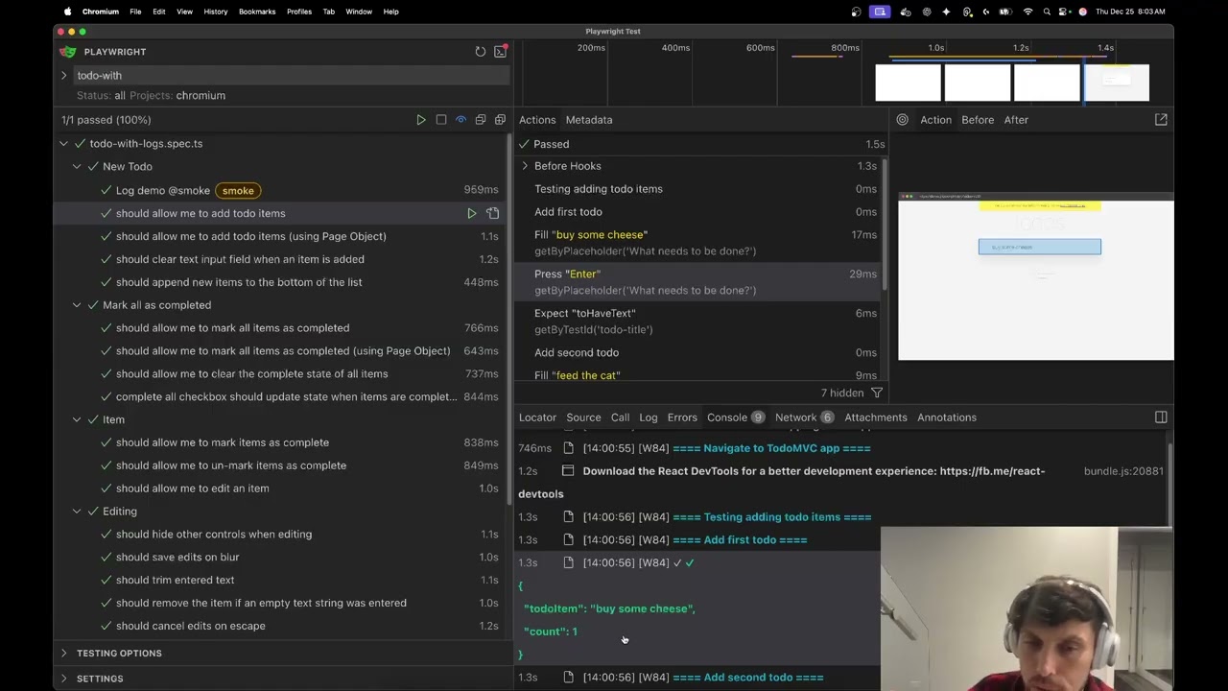Collapse the Item group
Image resolution: width=1228 pixels, height=691 pixels.
click(x=77, y=419)
